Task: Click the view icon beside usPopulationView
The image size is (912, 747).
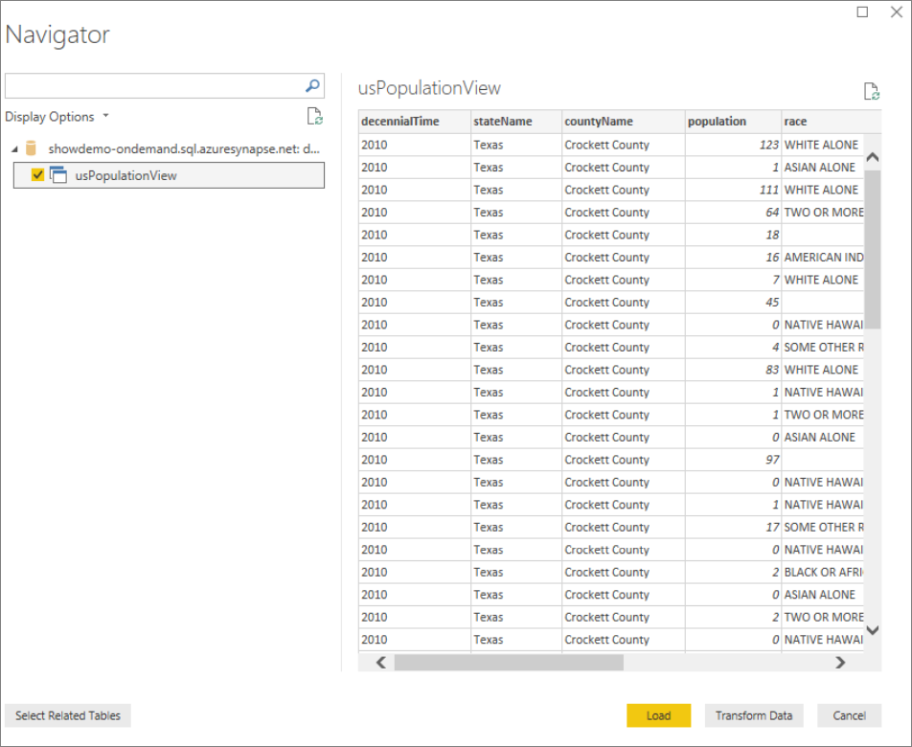Action: 58,175
